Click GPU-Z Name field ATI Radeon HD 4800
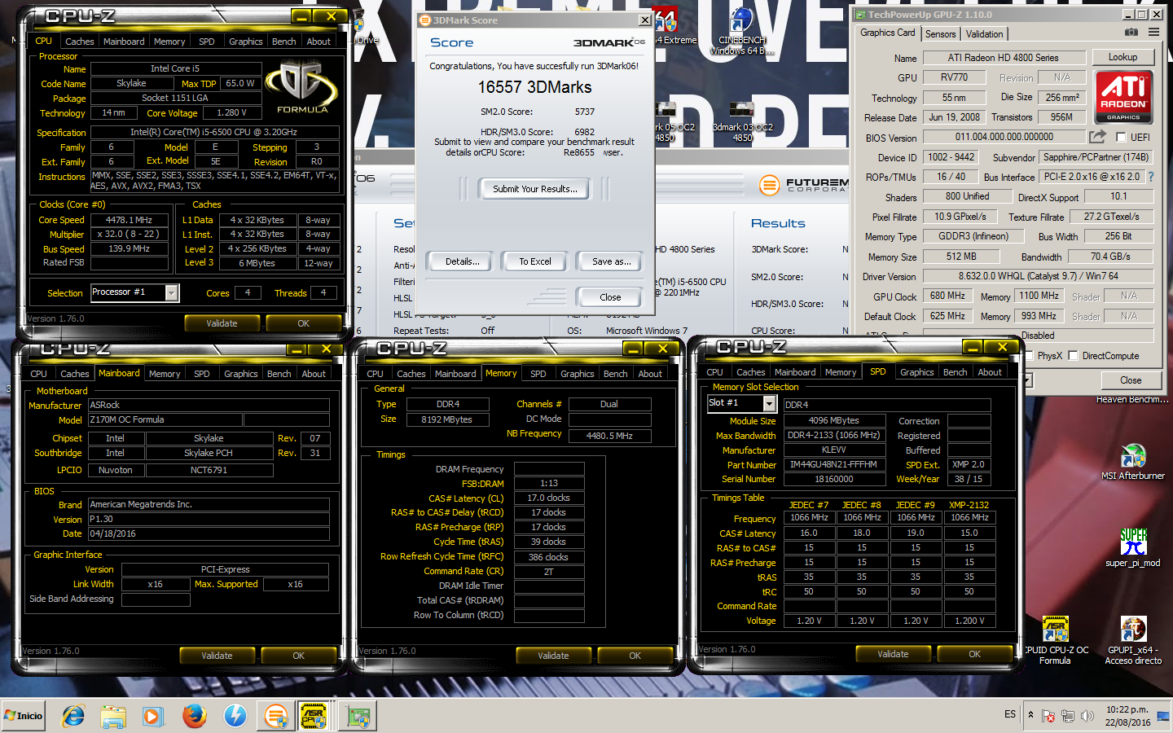 tap(1004, 58)
